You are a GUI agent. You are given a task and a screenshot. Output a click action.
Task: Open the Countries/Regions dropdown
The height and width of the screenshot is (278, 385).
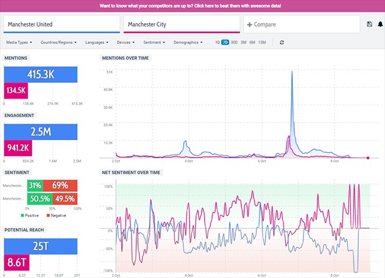(59, 42)
